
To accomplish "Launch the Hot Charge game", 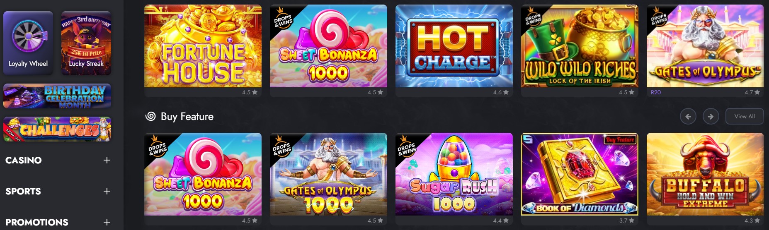I will click(x=454, y=46).
